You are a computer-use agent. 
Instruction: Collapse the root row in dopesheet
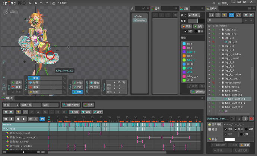click(4, 129)
